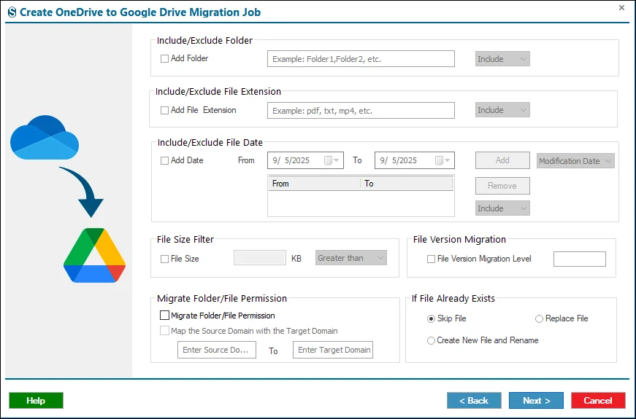The image size is (636, 419).
Task: Click the app logo icon in title bar
Action: (12, 12)
